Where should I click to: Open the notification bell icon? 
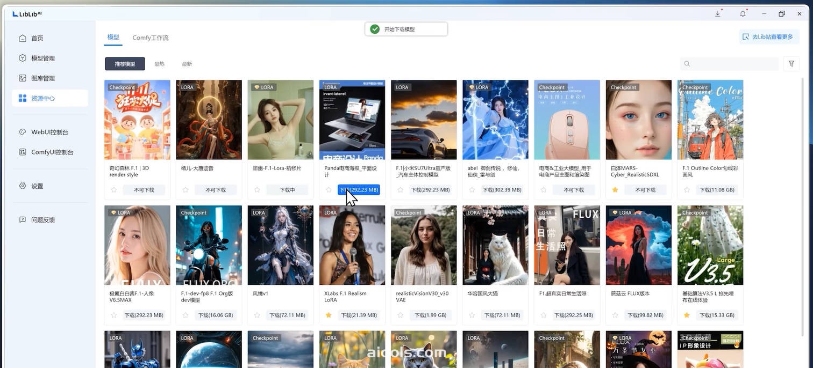[743, 14]
